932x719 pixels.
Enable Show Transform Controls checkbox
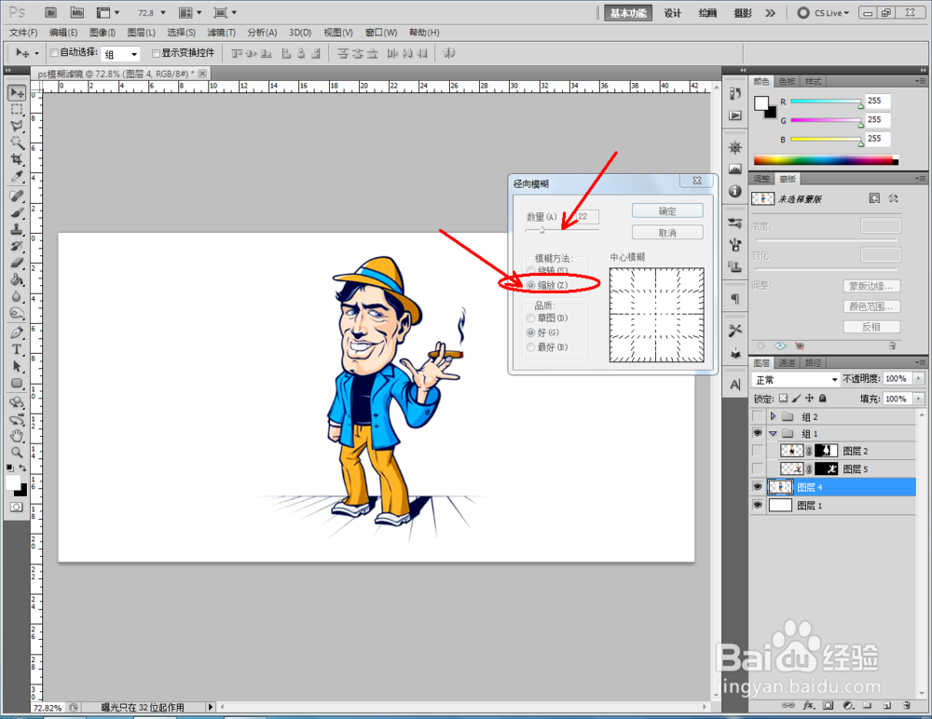(156, 53)
